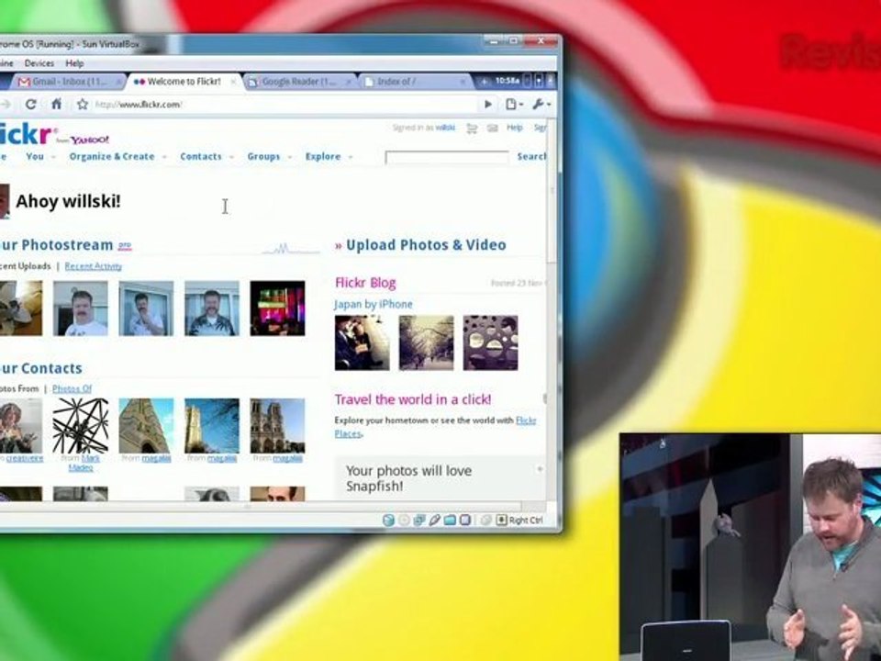Click the keyboard capture icon beside Right Ctrl
The image size is (881, 661).
pos(501,520)
